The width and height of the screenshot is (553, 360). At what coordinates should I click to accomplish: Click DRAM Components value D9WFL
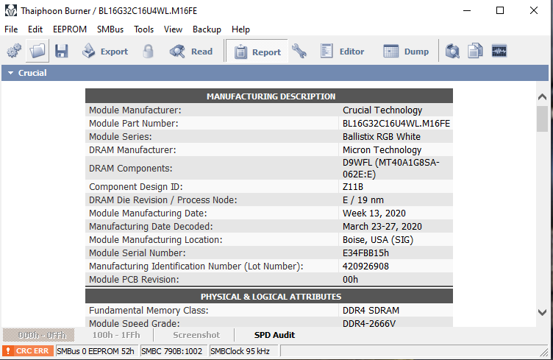[390, 169]
